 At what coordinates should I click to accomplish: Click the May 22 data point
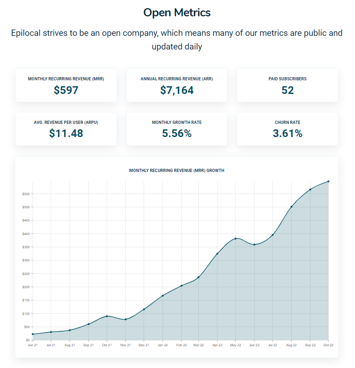click(x=235, y=238)
